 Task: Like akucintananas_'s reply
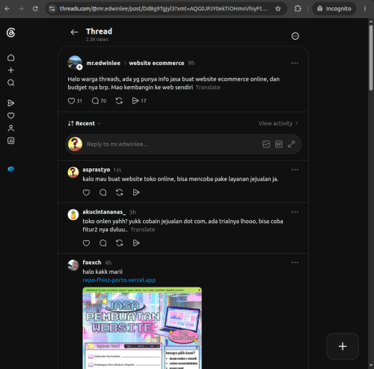coord(86,243)
